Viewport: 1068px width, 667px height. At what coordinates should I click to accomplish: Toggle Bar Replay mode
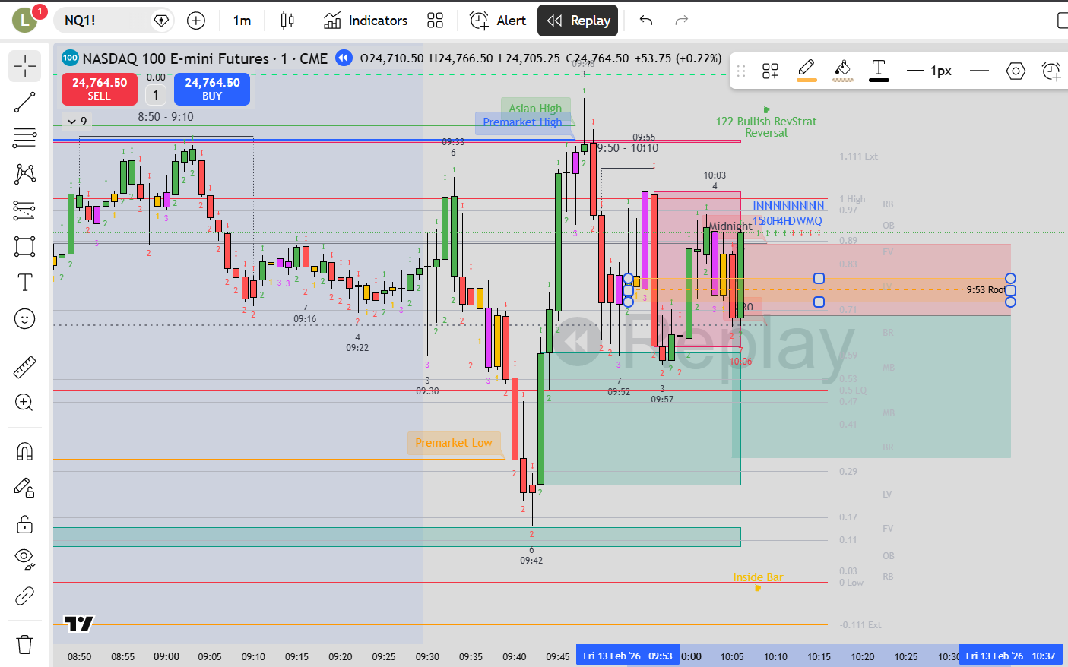coord(578,21)
